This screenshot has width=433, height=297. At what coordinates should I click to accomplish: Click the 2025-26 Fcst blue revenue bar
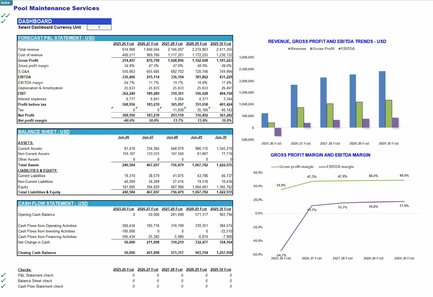click(265, 121)
